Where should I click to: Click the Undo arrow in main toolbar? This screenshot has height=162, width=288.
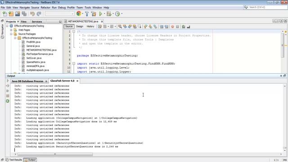pyautogui.click(x=32, y=14)
